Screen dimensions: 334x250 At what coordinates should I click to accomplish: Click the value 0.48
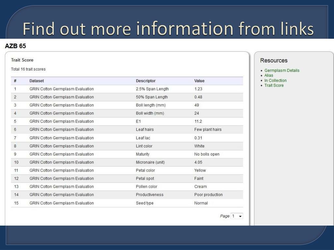click(198, 97)
